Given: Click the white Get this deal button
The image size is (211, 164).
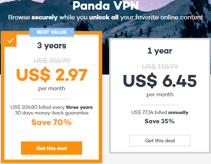Looking at the screenshot, I should point(160,141).
